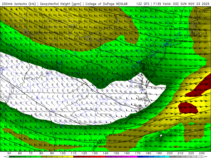Click the 10680 height contour label

pos(100,143)
